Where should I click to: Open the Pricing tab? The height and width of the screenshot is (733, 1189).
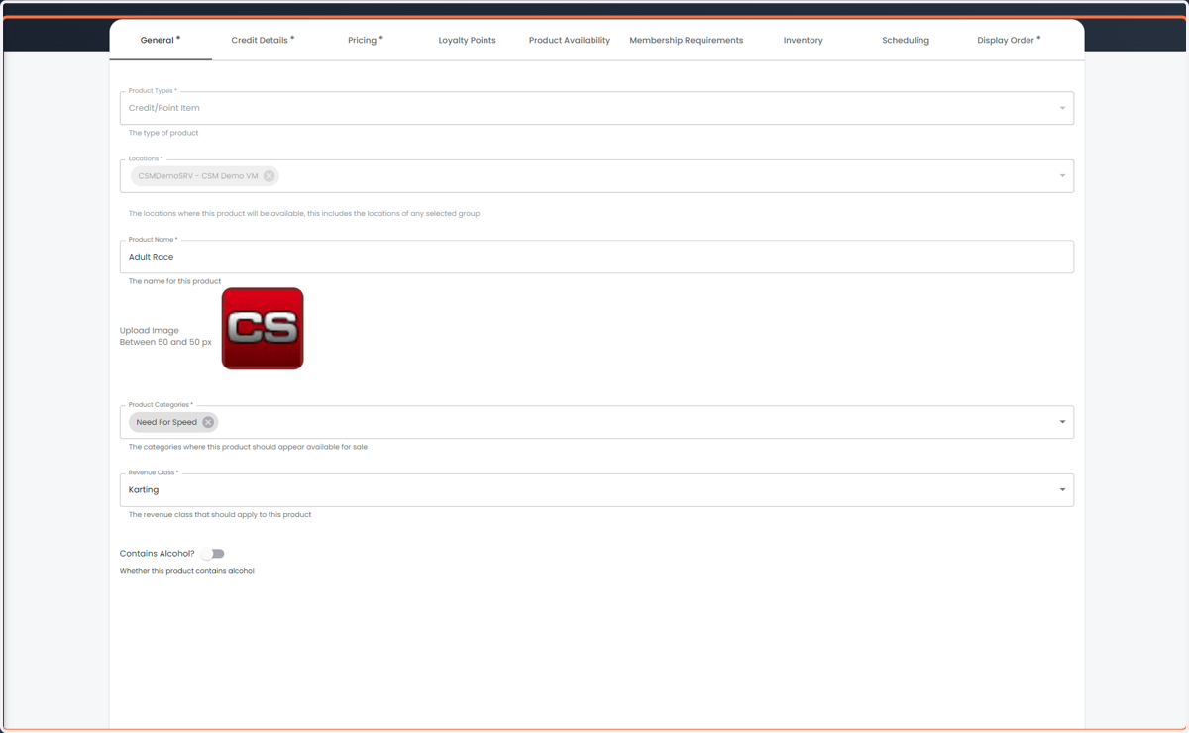pos(365,40)
